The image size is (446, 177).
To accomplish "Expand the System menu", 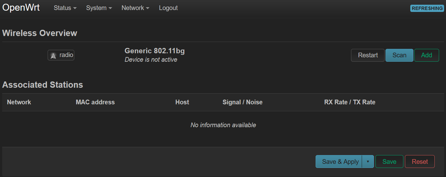I will (x=99, y=8).
